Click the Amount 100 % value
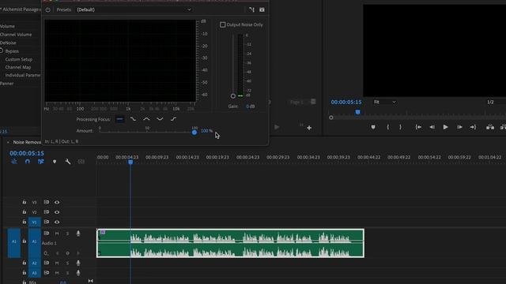The image size is (506, 284). pyautogui.click(x=206, y=131)
